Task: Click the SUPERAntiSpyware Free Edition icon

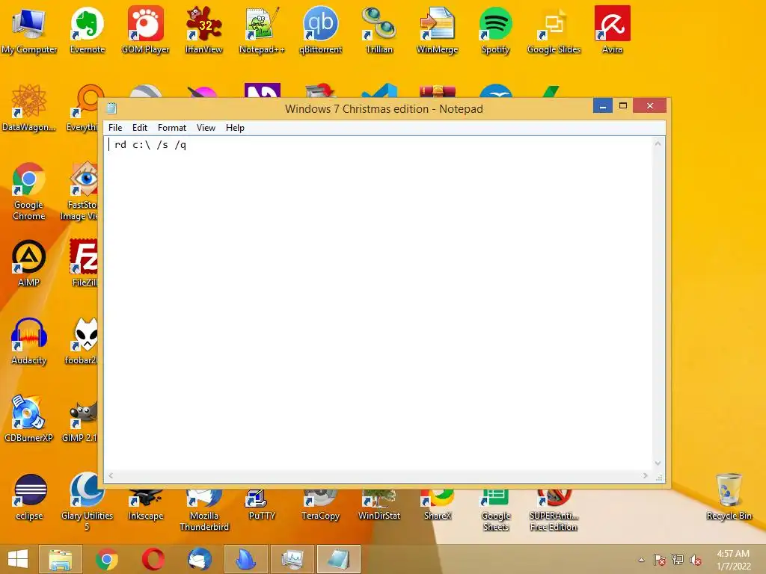Action: tap(554, 511)
